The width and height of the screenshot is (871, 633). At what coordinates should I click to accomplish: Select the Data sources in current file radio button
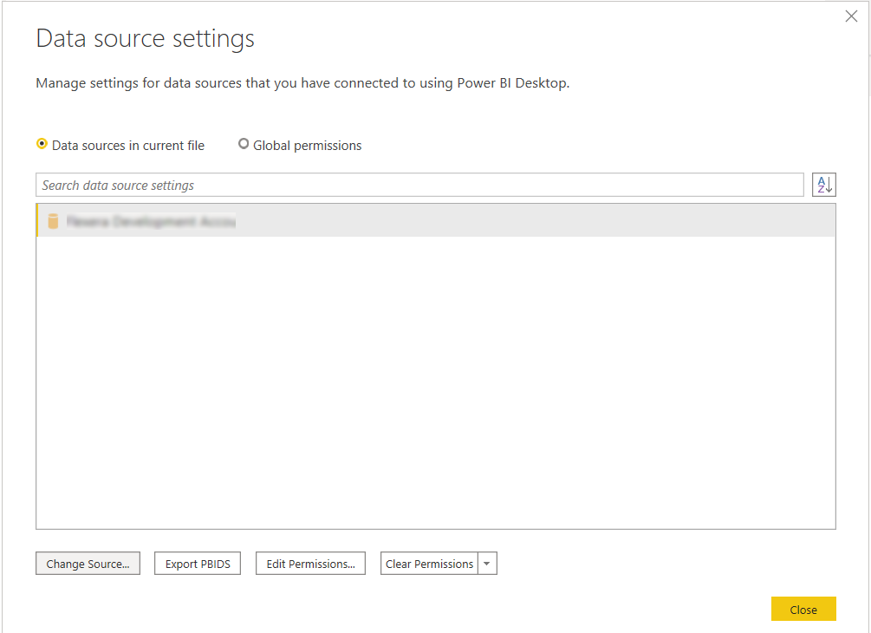42,145
